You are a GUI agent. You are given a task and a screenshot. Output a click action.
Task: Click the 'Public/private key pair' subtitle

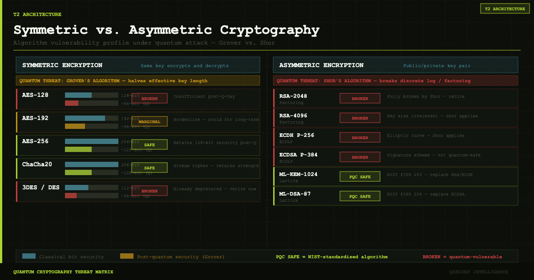pos(437,66)
